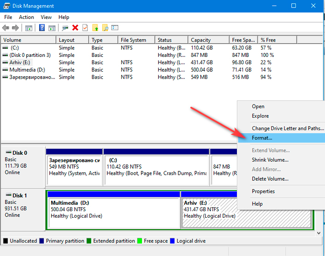
Task: Sort by the Free Space column header
Action: (x=243, y=40)
